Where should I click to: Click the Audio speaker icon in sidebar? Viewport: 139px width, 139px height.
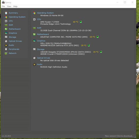tap(6, 45)
